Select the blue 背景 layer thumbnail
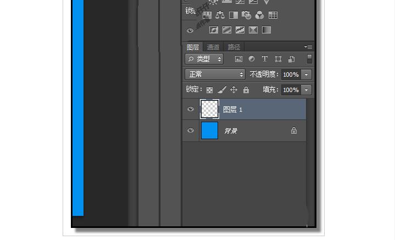Viewport: 395px width, 240px height. pyautogui.click(x=209, y=130)
